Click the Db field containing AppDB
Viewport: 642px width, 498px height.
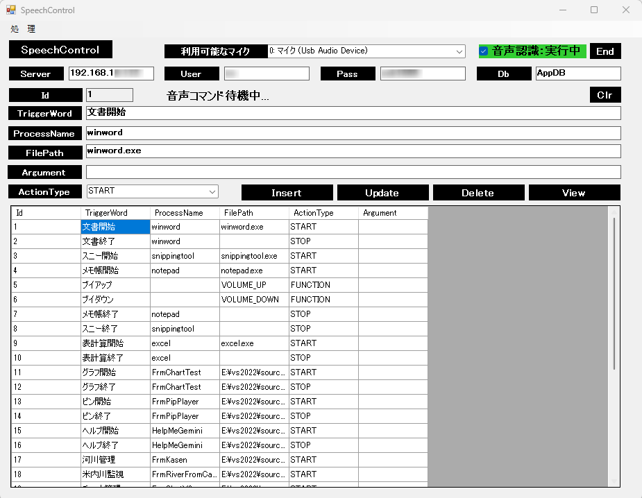(577, 74)
